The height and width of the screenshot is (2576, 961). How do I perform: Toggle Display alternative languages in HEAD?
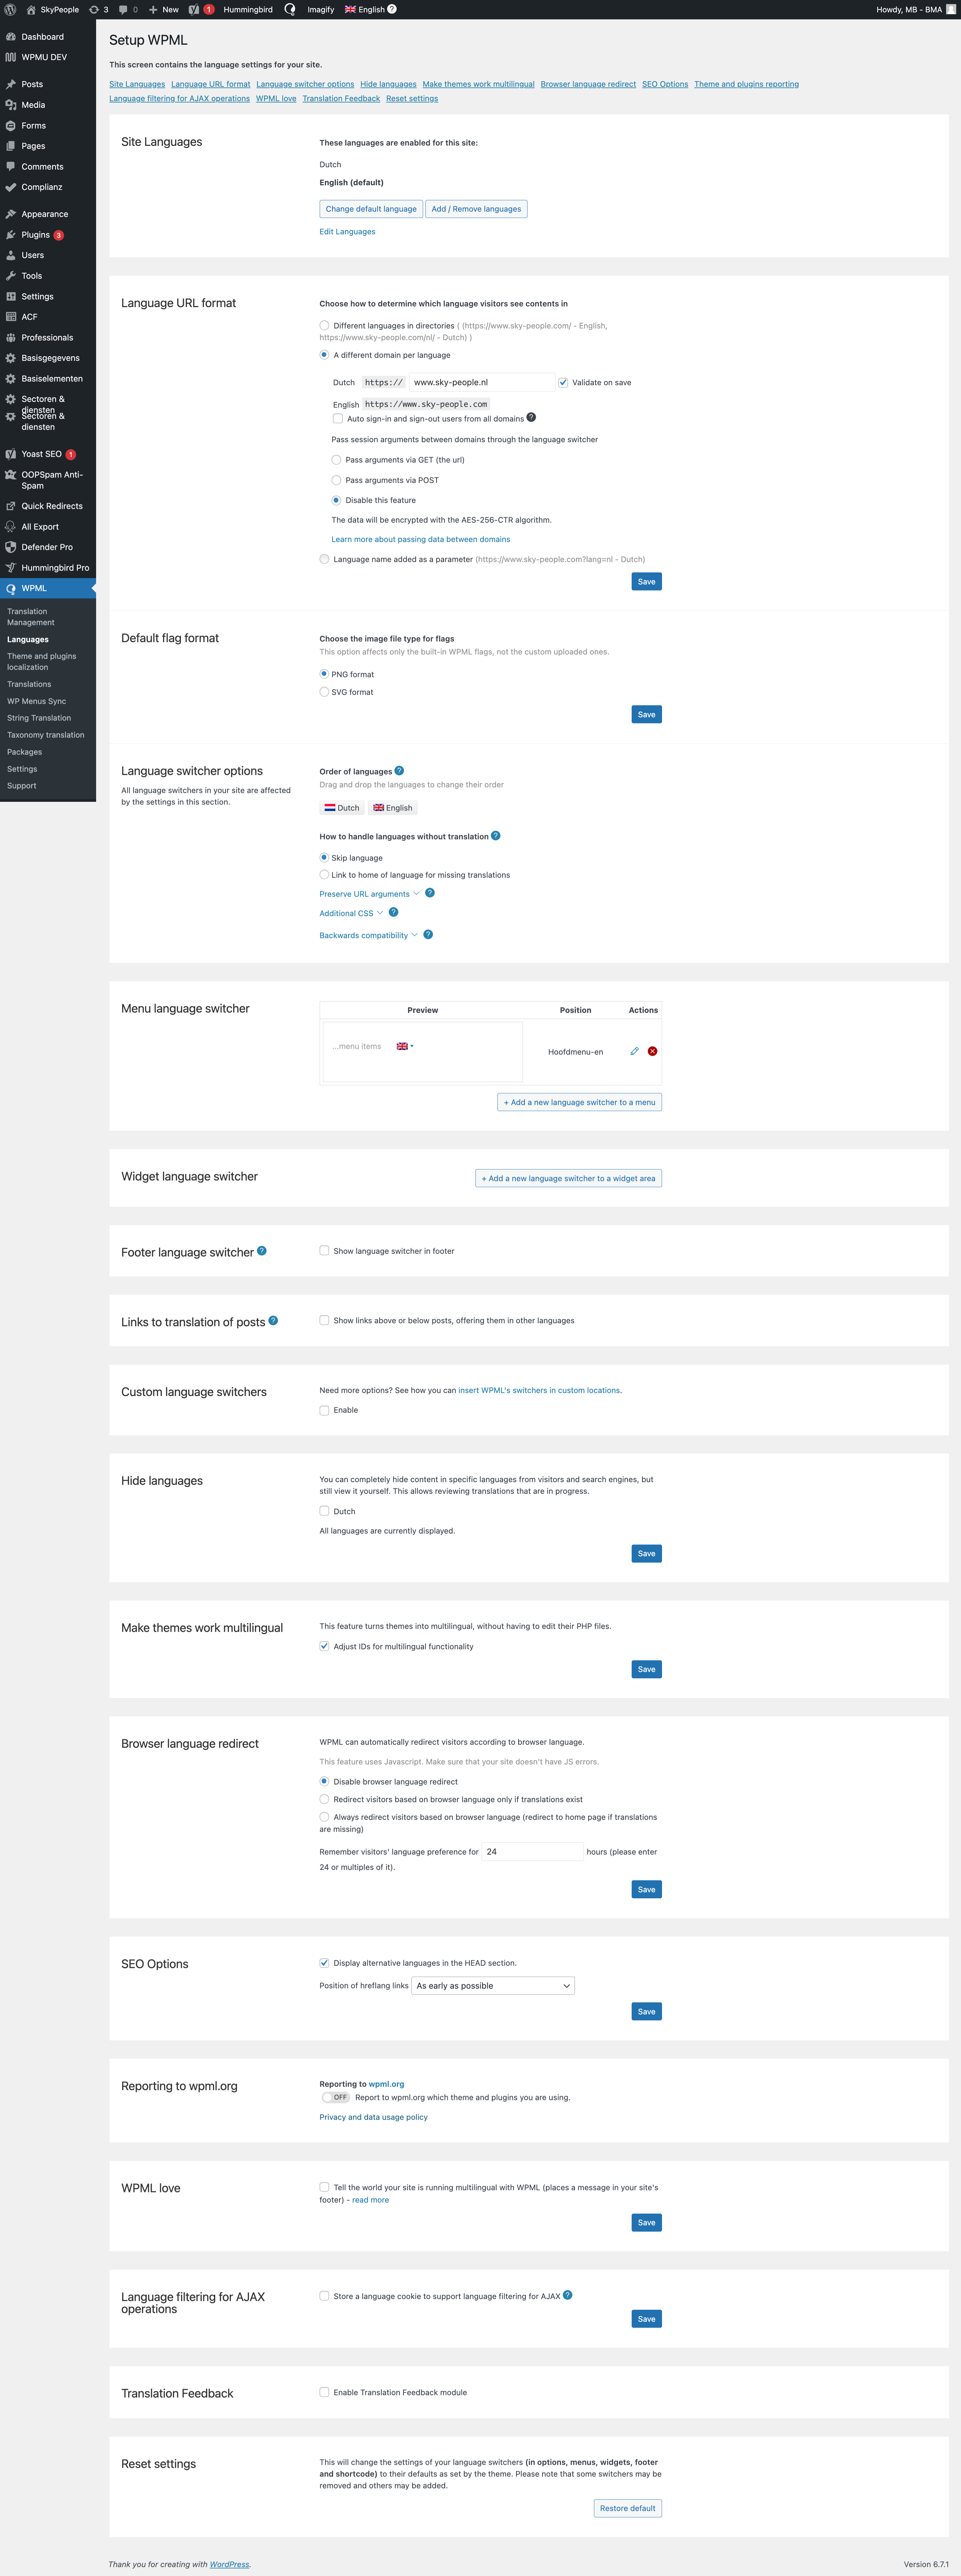pyautogui.click(x=324, y=1963)
